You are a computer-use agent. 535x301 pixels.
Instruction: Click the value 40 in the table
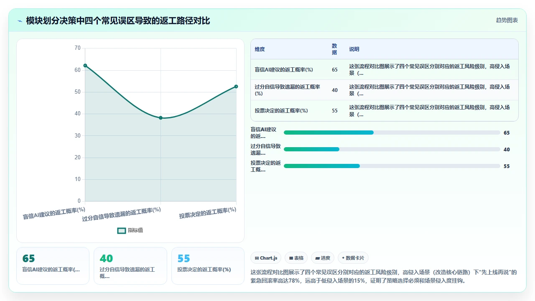[x=335, y=90]
